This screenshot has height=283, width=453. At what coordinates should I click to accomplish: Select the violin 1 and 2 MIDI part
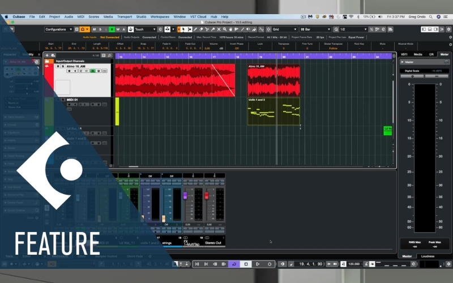click(273, 111)
